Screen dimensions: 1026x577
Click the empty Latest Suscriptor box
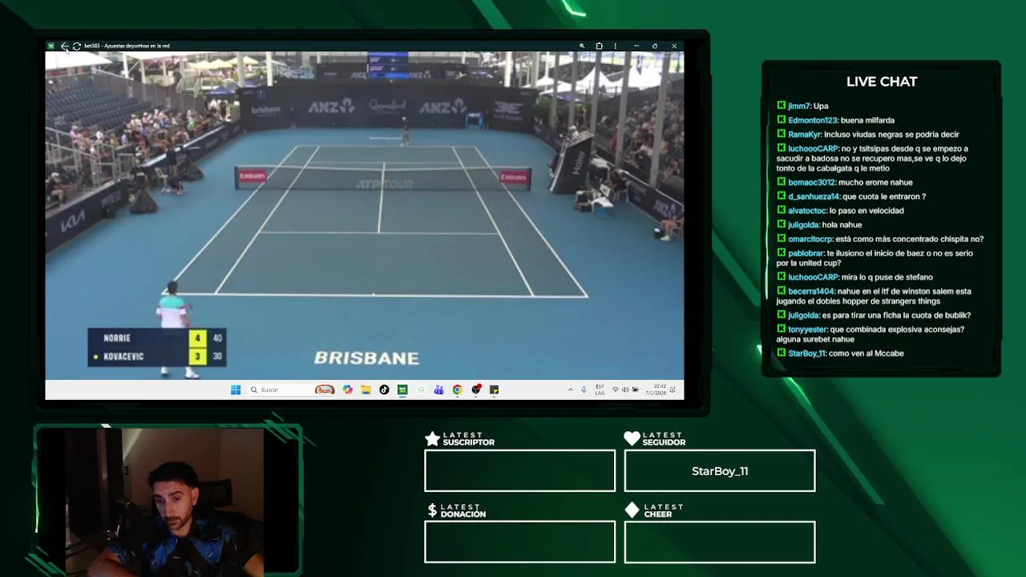click(x=519, y=471)
